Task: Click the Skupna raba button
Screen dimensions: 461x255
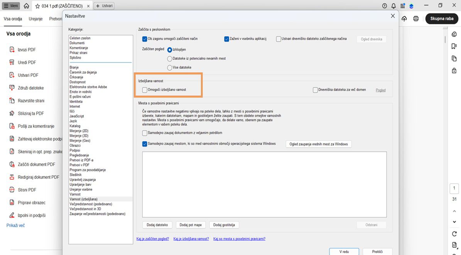Action: tap(442, 19)
